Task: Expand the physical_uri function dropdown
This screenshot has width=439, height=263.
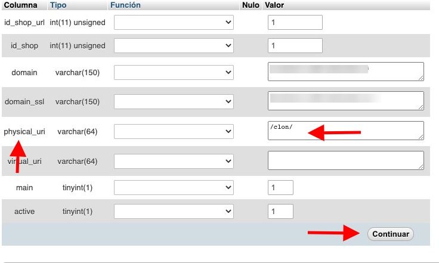Action: click(174, 131)
